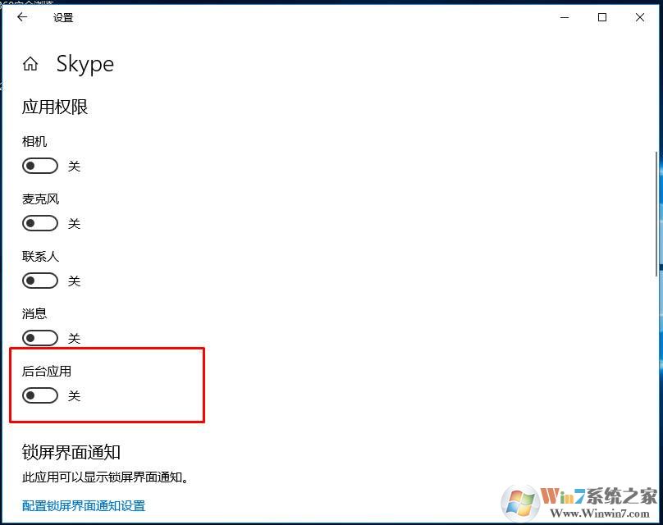663x525 pixels.
Task: Click the vertical scrollbar thumb
Action: tap(656, 213)
